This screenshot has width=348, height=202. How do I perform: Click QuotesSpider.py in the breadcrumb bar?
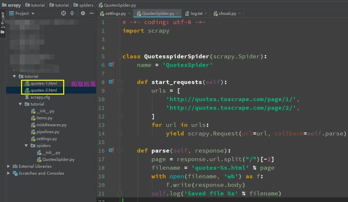(118, 5)
